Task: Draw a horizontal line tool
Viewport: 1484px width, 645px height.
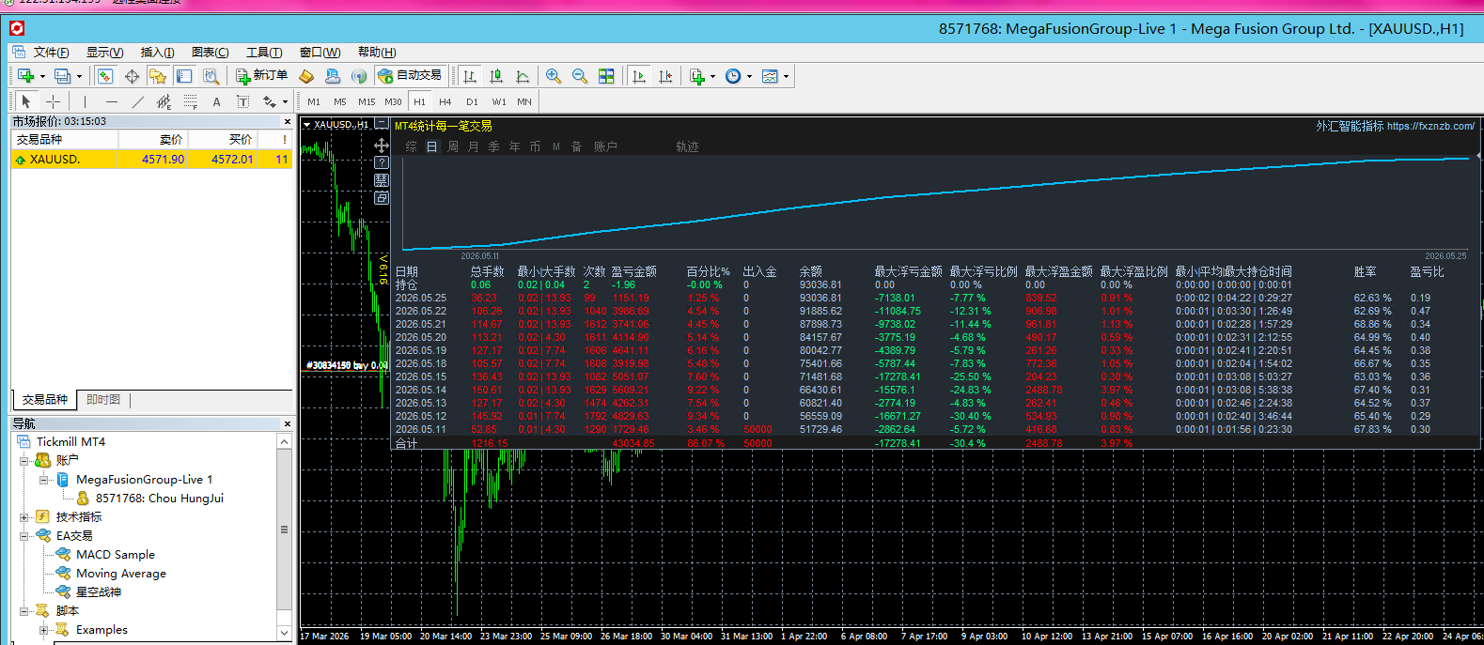Action: [112, 101]
